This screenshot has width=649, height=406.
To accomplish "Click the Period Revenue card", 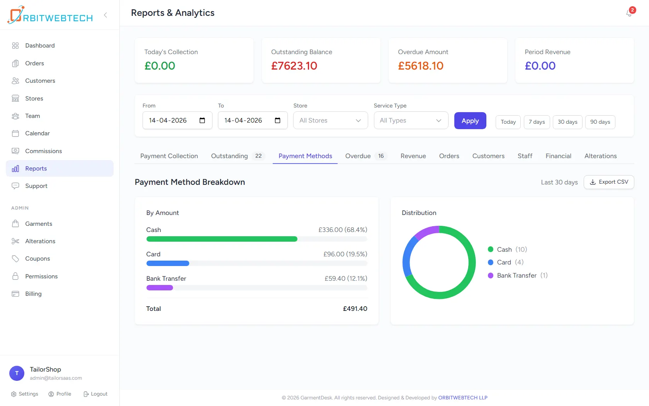I will click(575, 60).
